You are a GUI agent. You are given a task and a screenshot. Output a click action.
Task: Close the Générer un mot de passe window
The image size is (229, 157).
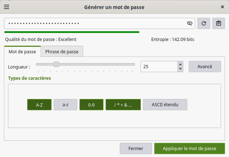tap(222, 7)
